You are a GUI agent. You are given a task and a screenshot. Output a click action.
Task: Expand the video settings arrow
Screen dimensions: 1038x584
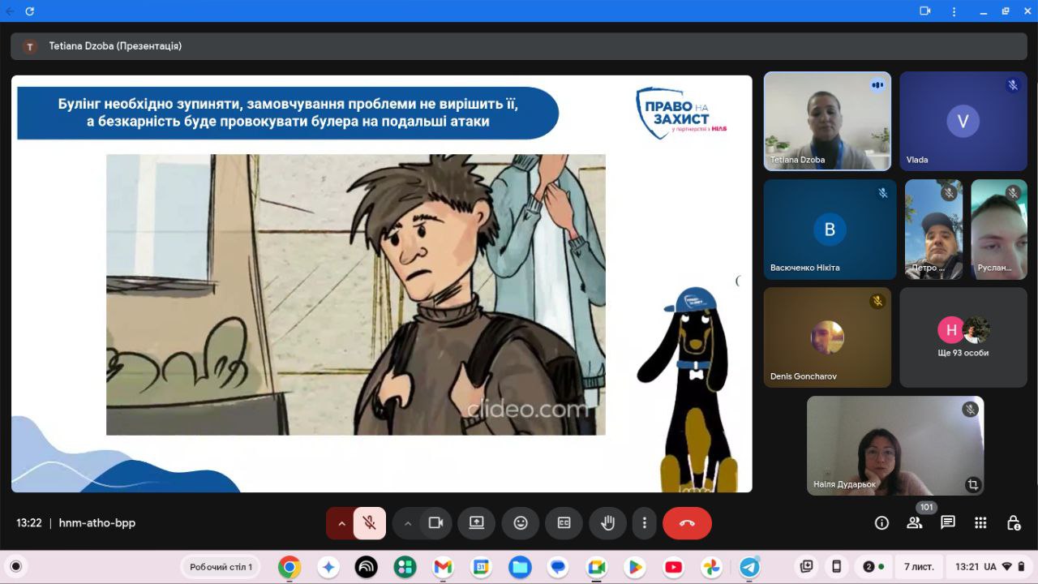408,523
